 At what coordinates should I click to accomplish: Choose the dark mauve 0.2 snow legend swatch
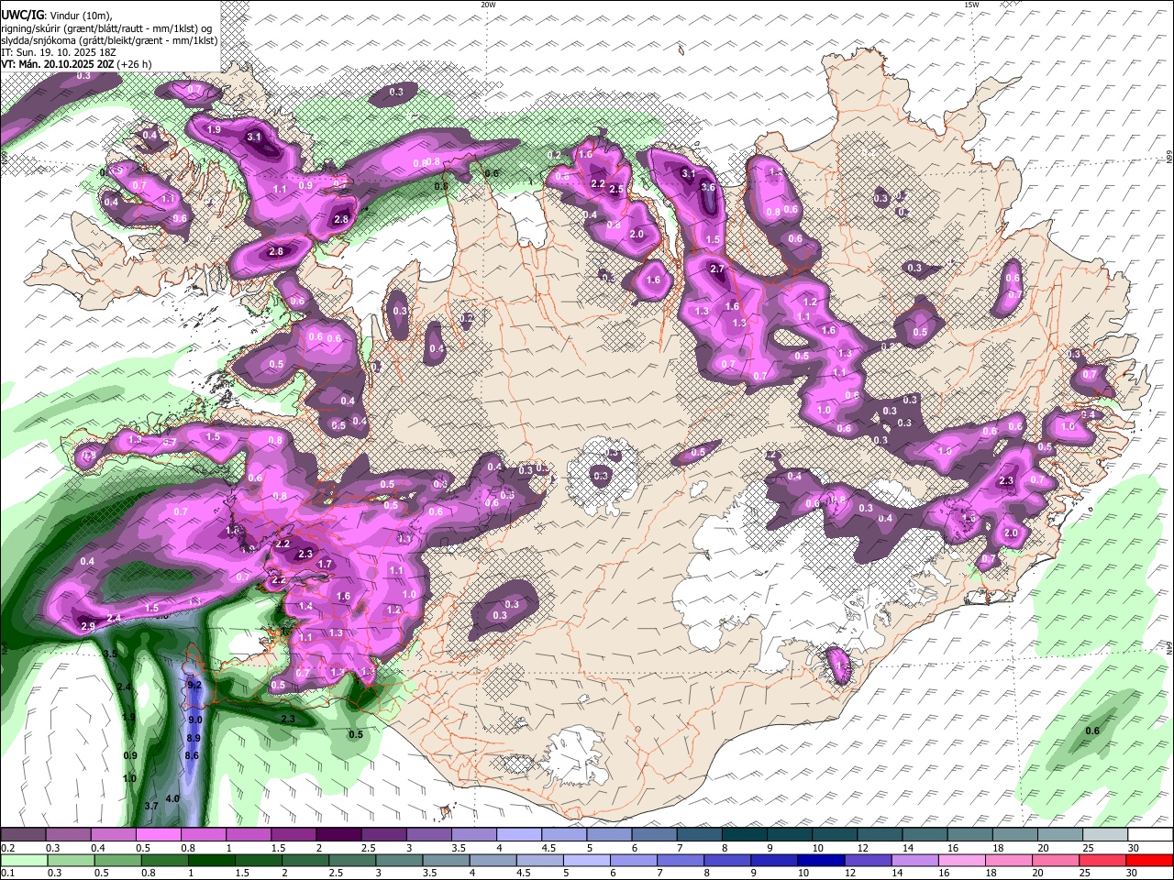pyautogui.click(x=24, y=835)
